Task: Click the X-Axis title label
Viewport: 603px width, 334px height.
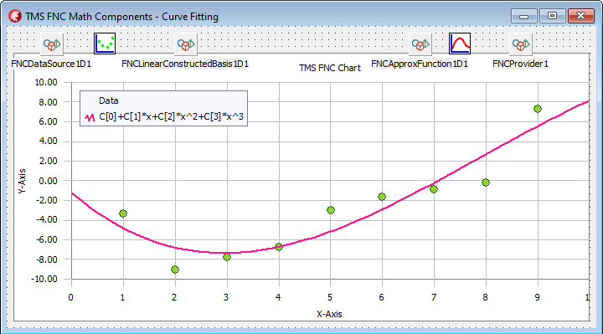Action: [329, 314]
